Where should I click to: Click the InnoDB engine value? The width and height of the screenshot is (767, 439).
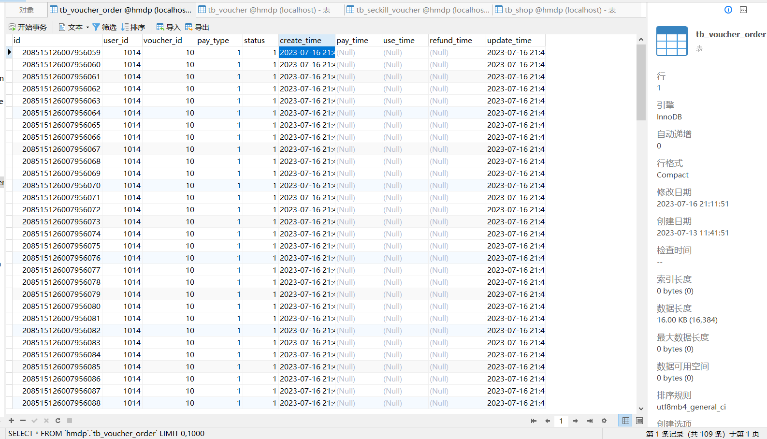pos(669,117)
